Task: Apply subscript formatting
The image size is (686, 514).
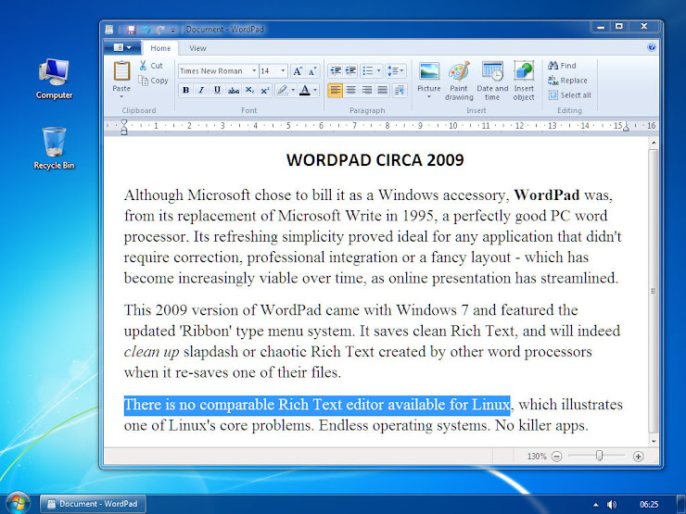Action: pos(249,90)
